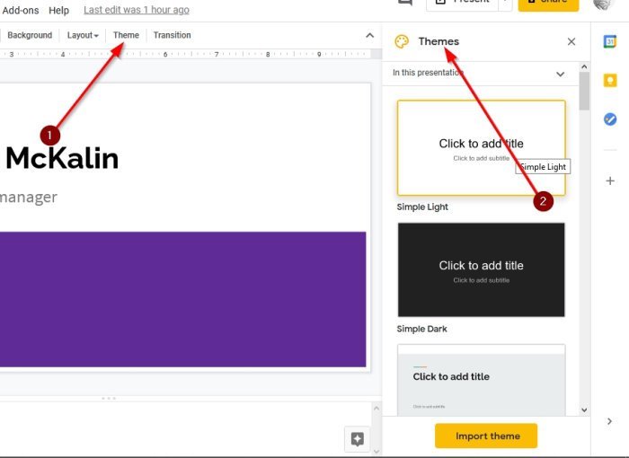Viewport: 629px width, 458px height.
Task: Open Google Calendar from side panel
Action: click(x=610, y=41)
